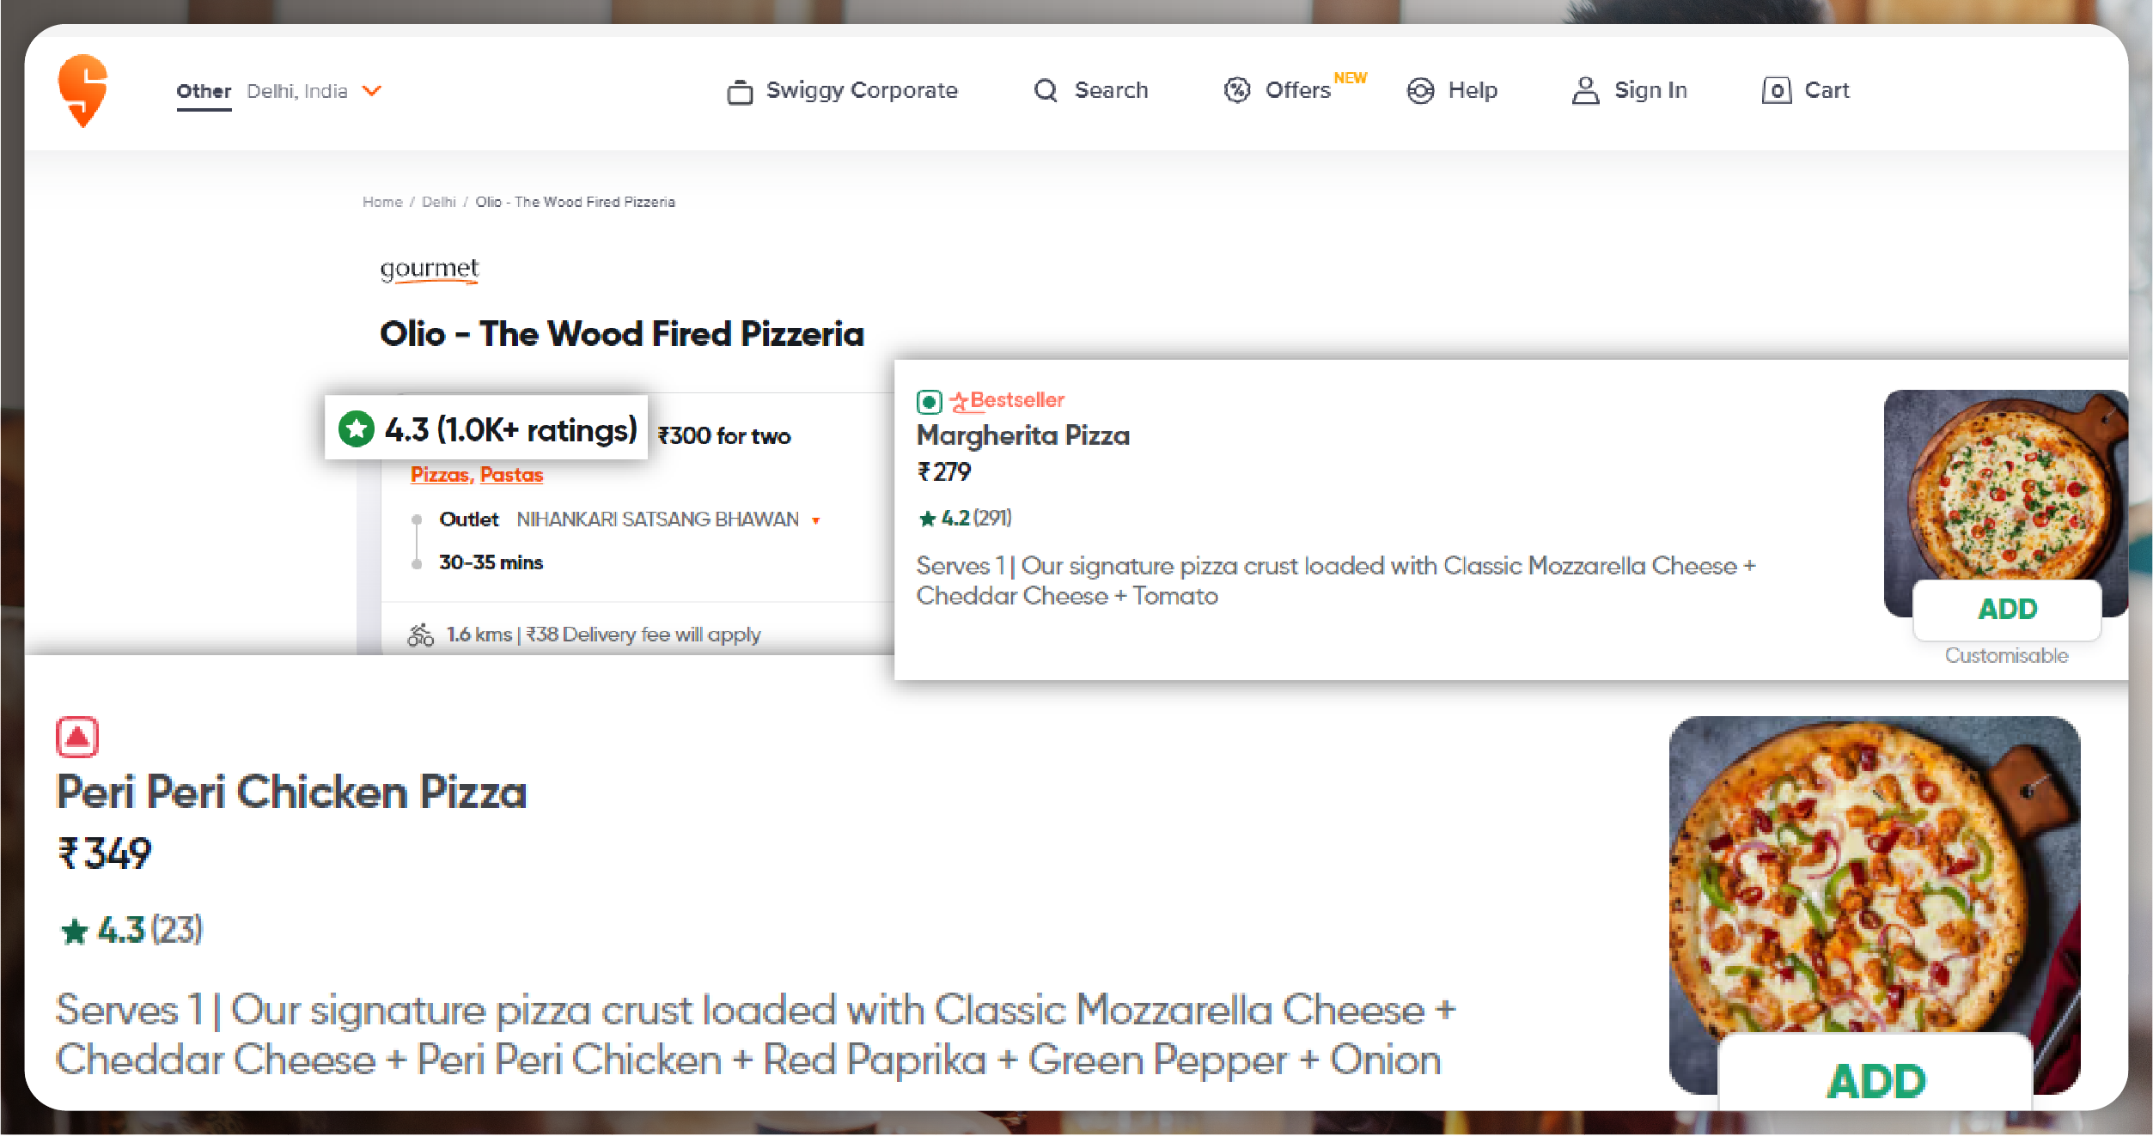Viewport: 2153px width, 1136px height.
Task: Click the Help lifebuoy icon
Action: pos(1420,90)
